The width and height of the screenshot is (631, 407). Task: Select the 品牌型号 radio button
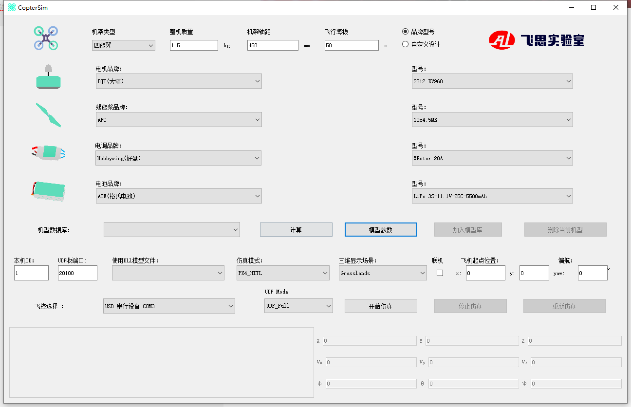tap(405, 31)
